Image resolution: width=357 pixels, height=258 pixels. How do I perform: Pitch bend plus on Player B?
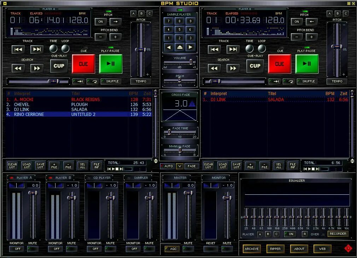(x=311, y=37)
